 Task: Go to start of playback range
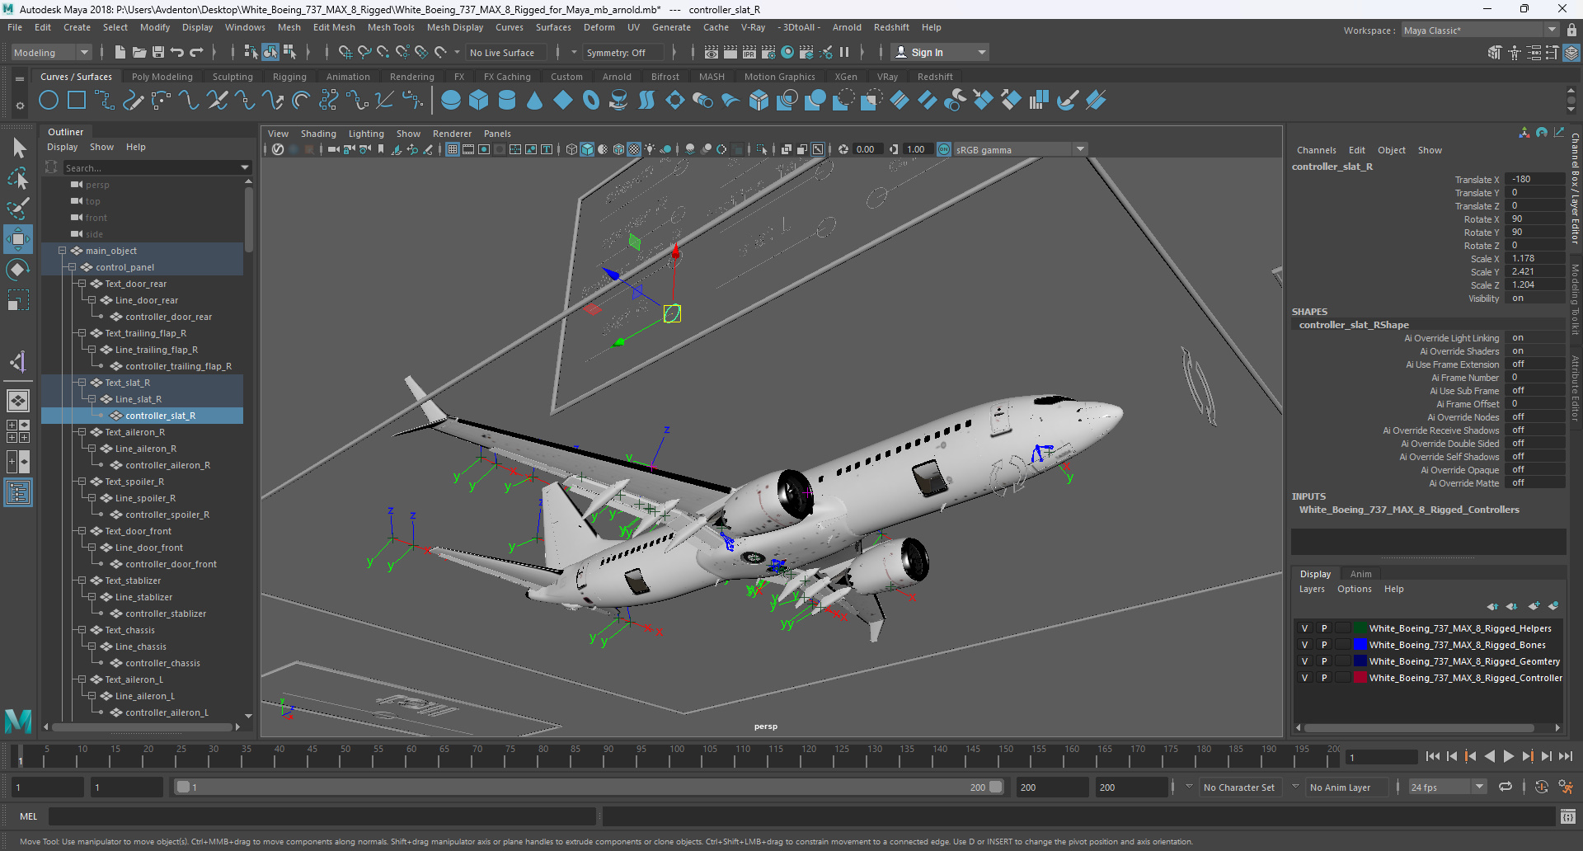(1433, 756)
